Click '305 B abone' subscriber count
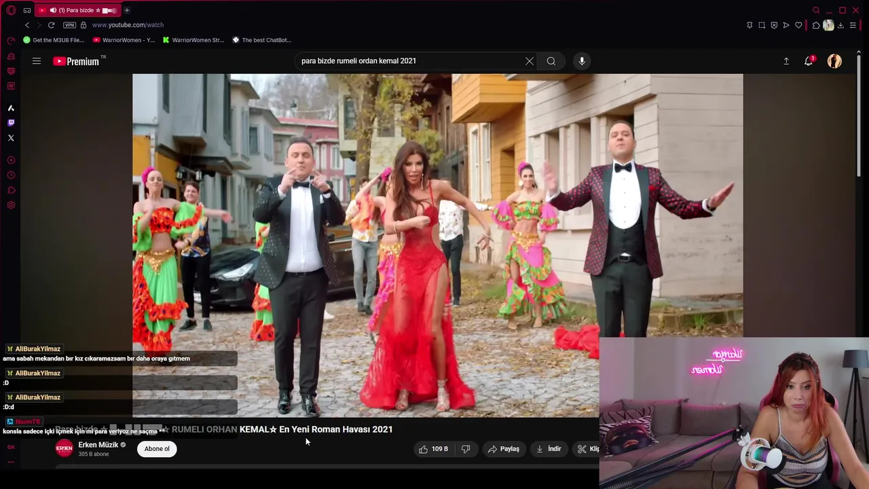869x489 pixels. tap(94, 454)
